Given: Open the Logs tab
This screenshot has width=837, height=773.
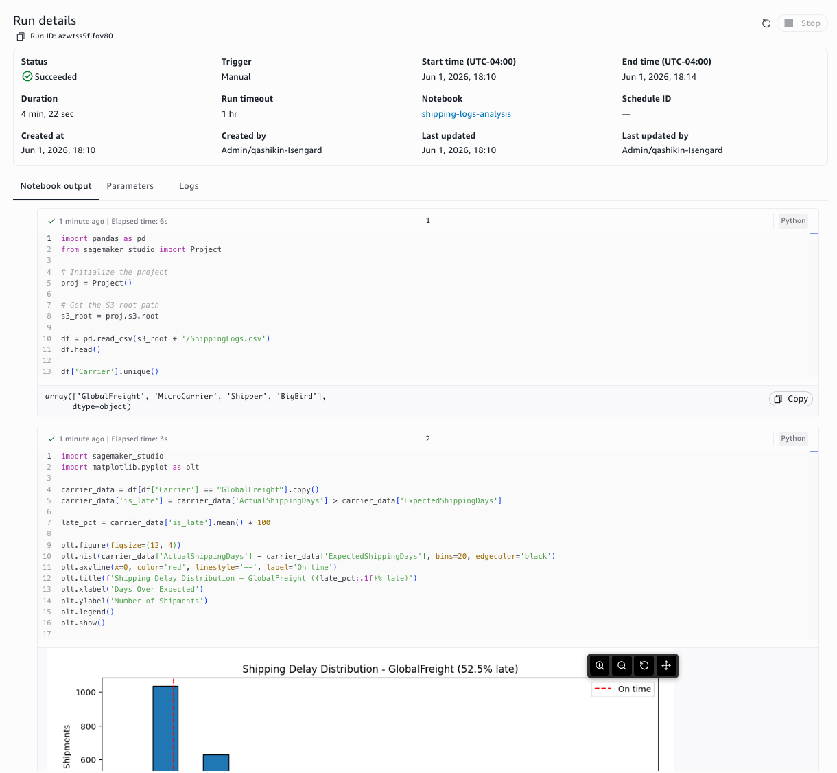Looking at the screenshot, I should (189, 186).
